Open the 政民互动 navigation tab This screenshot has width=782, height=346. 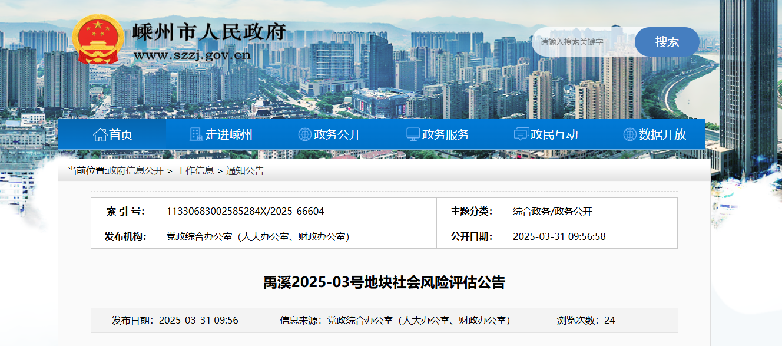tap(545, 134)
